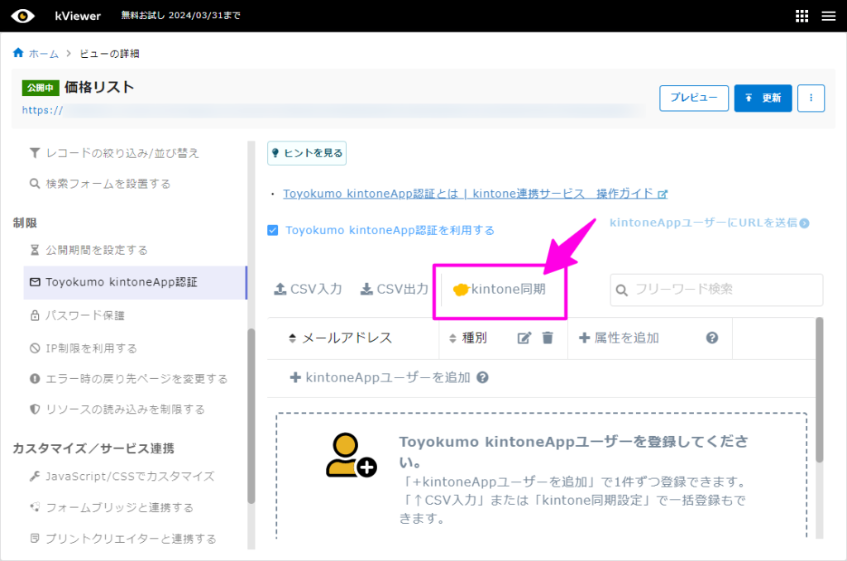847x561 pixels.
Task: Click the 公開中 status badge
Action: pos(41,88)
